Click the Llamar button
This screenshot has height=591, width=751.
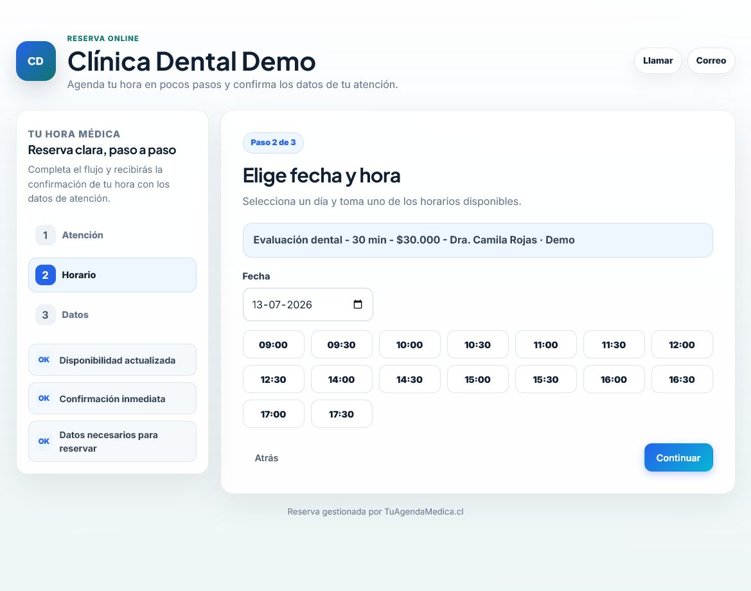pyautogui.click(x=658, y=61)
